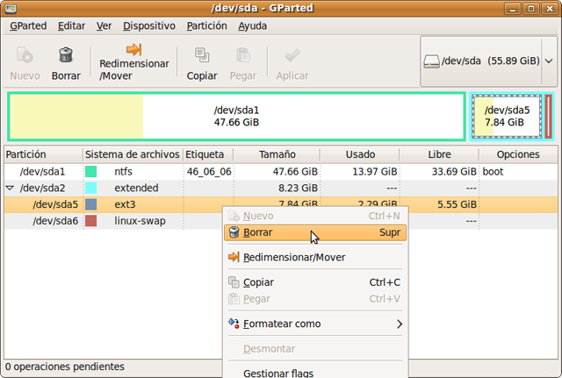The image size is (562, 378).
Task: Select Copiar in the context menu
Action: click(x=258, y=282)
